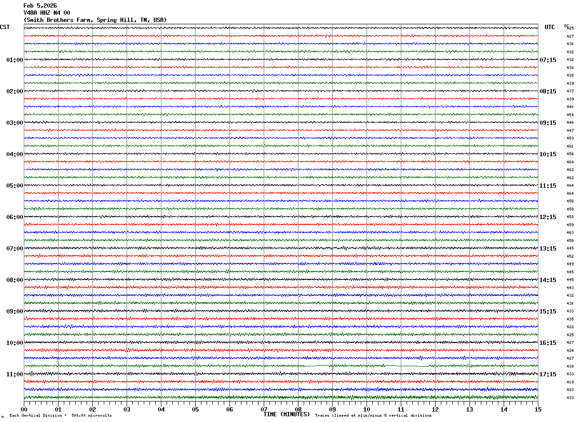
Task: Select the 06:00 CST row label
Action: tap(15, 217)
